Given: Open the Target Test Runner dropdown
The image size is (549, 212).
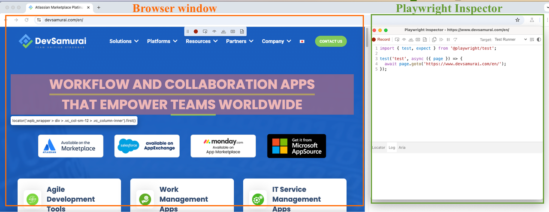Looking at the screenshot, I should coord(510,39).
